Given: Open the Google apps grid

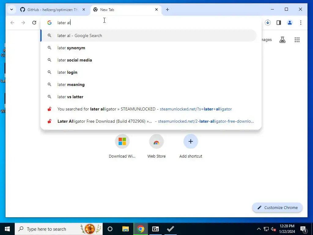Looking at the screenshot, I should coord(297,40).
